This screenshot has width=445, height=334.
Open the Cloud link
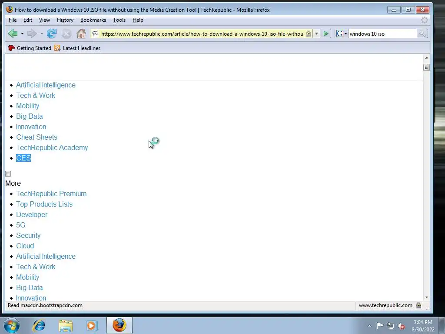(25, 246)
